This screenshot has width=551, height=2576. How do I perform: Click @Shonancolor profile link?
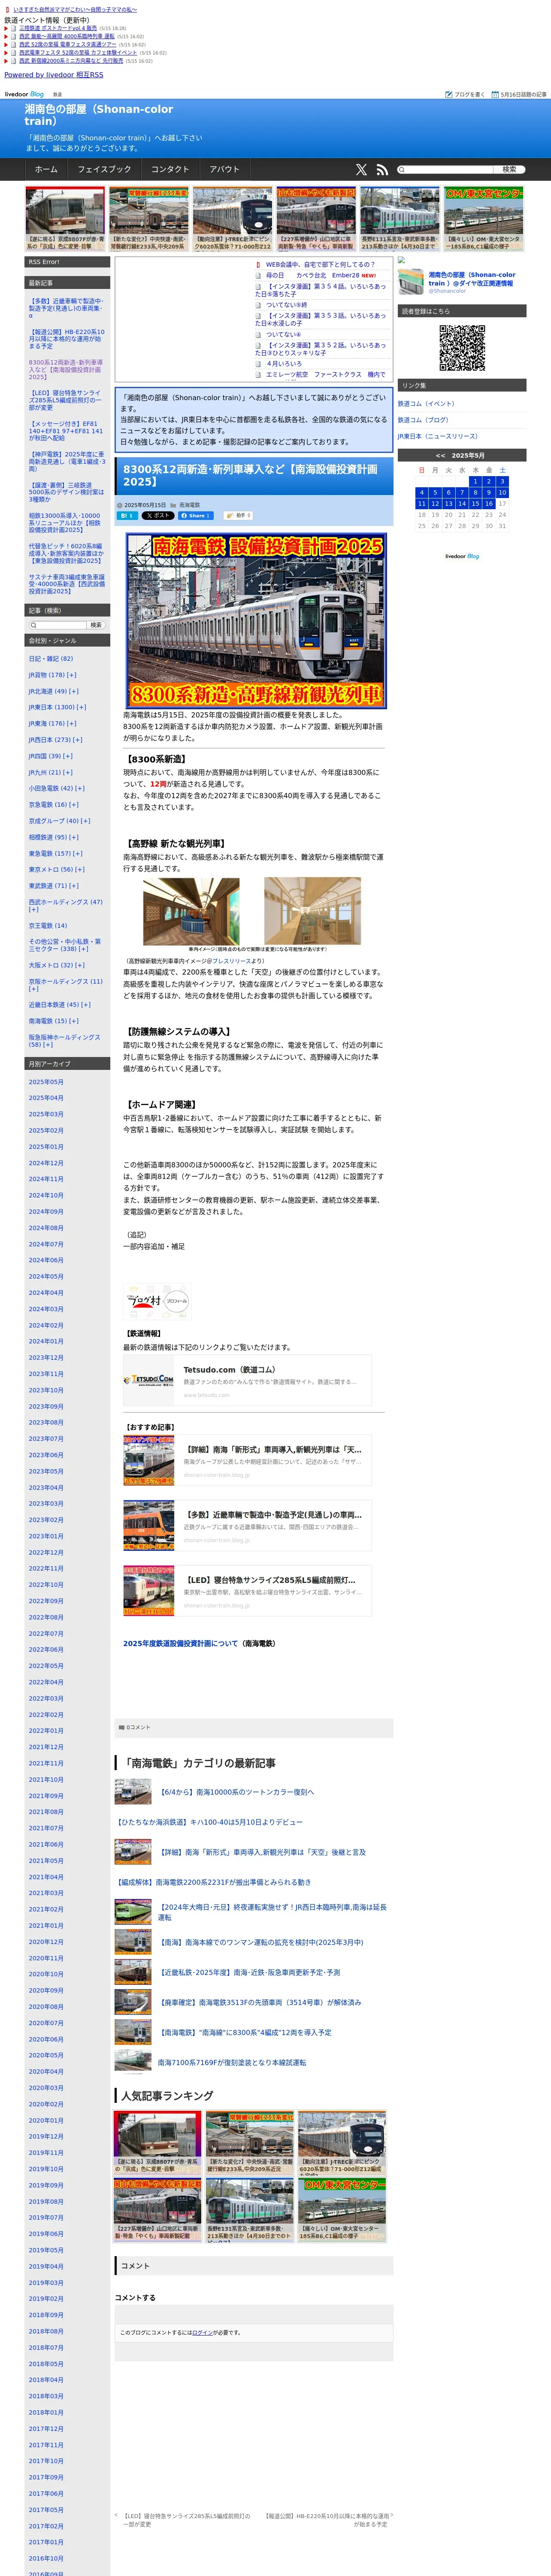(447, 291)
